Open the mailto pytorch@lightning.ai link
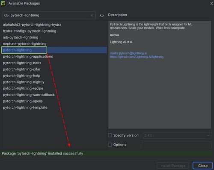The image size is (214, 170). [x=128, y=53]
